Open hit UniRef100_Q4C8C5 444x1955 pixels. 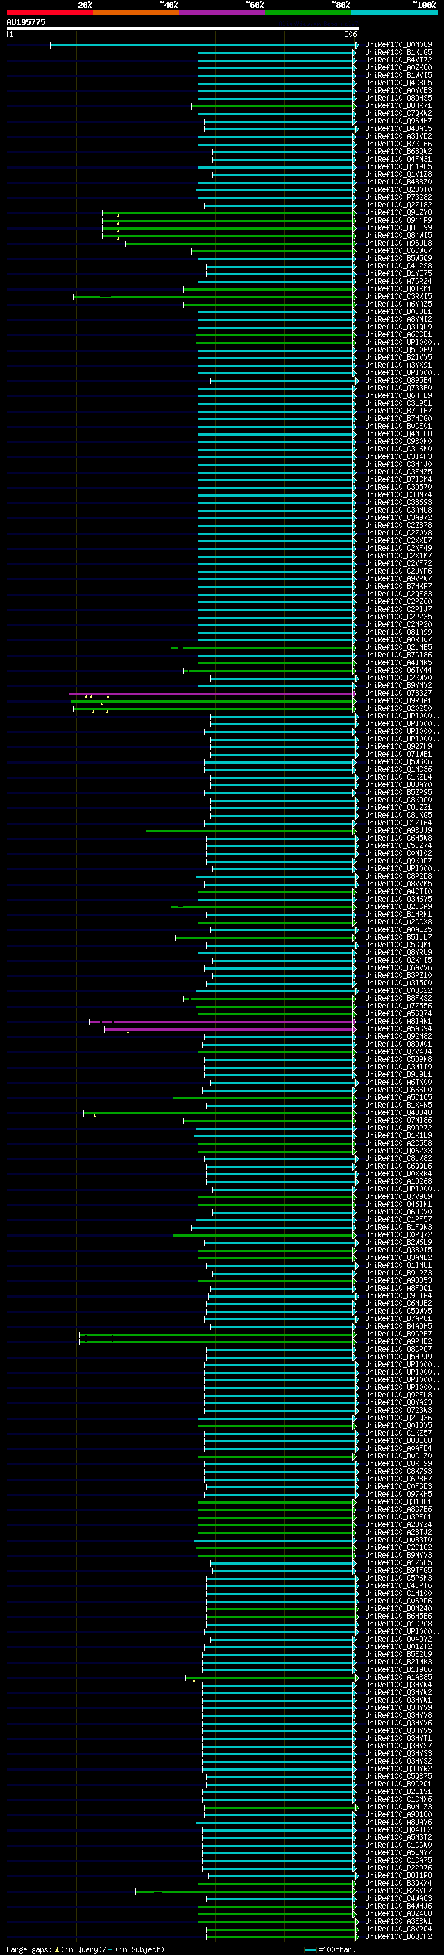point(398,83)
